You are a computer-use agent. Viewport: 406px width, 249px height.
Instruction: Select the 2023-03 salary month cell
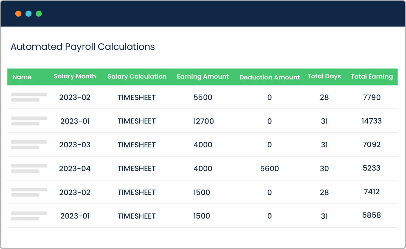tap(75, 145)
